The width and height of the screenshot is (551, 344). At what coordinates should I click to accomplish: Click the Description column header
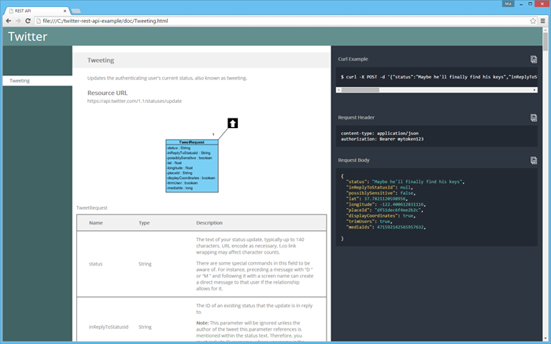(209, 223)
